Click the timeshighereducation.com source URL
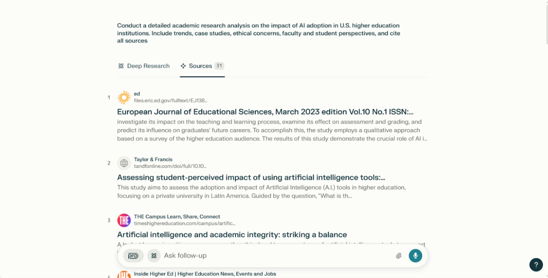The width and height of the screenshot is (548, 278). pyautogui.click(x=184, y=223)
